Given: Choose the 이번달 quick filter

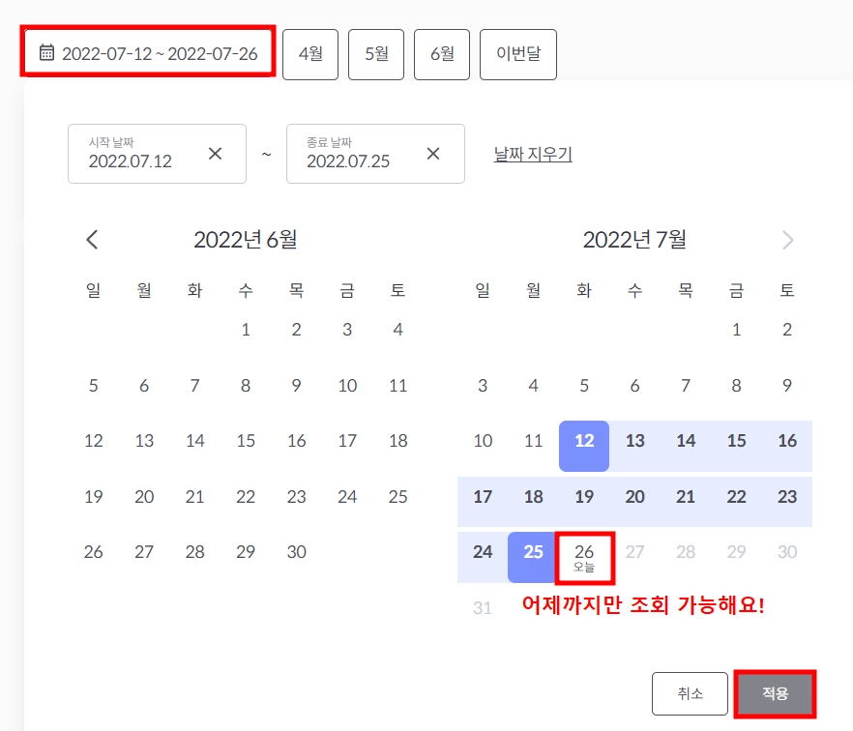Looking at the screenshot, I should (518, 54).
